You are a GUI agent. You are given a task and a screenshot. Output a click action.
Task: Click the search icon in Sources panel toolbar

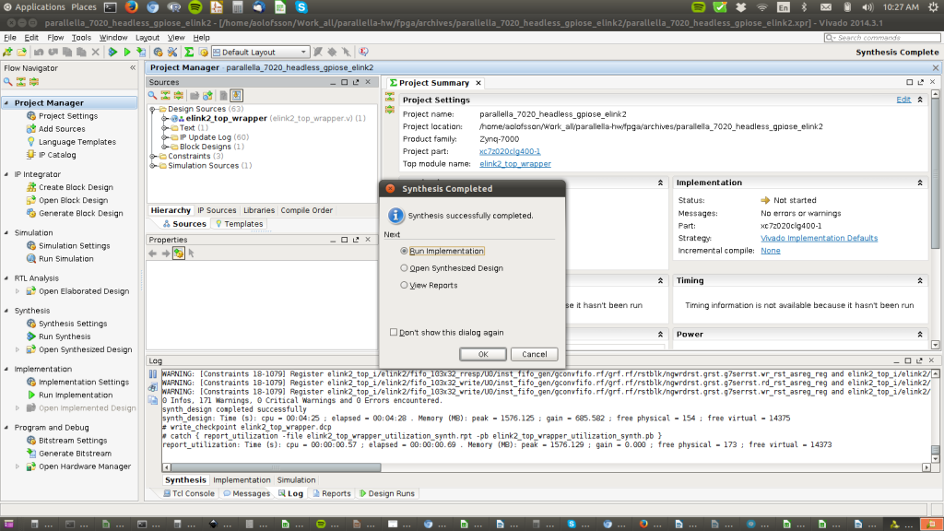(x=153, y=95)
